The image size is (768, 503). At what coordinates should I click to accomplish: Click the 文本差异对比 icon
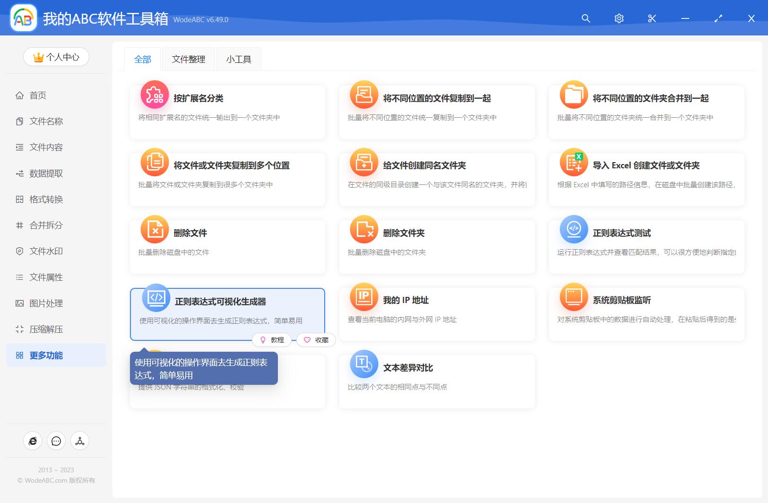(364, 364)
